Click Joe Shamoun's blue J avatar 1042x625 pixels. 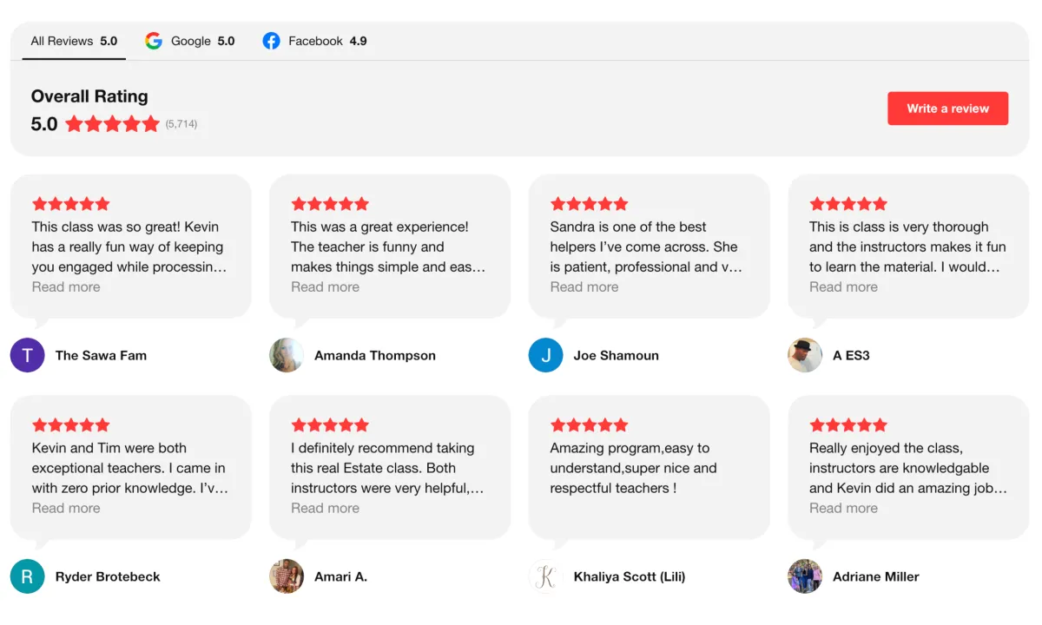click(545, 355)
